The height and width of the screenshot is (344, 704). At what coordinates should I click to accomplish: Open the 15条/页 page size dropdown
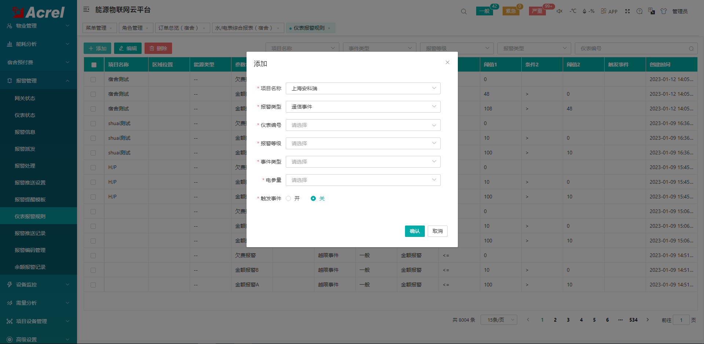click(x=499, y=320)
